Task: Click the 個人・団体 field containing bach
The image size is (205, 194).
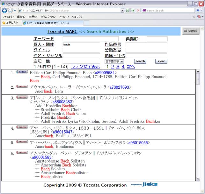Action: pyautogui.click(x=81, y=44)
